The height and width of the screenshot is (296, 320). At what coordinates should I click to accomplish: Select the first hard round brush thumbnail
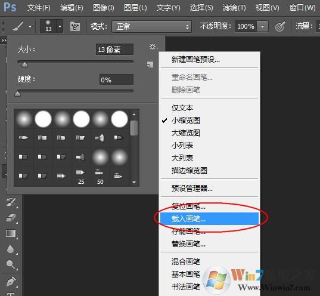click(x=43, y=119)
